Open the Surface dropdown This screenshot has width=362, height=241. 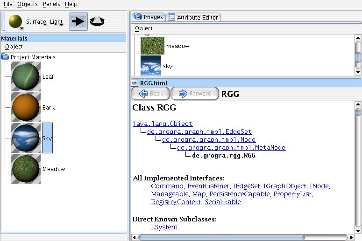36,22
